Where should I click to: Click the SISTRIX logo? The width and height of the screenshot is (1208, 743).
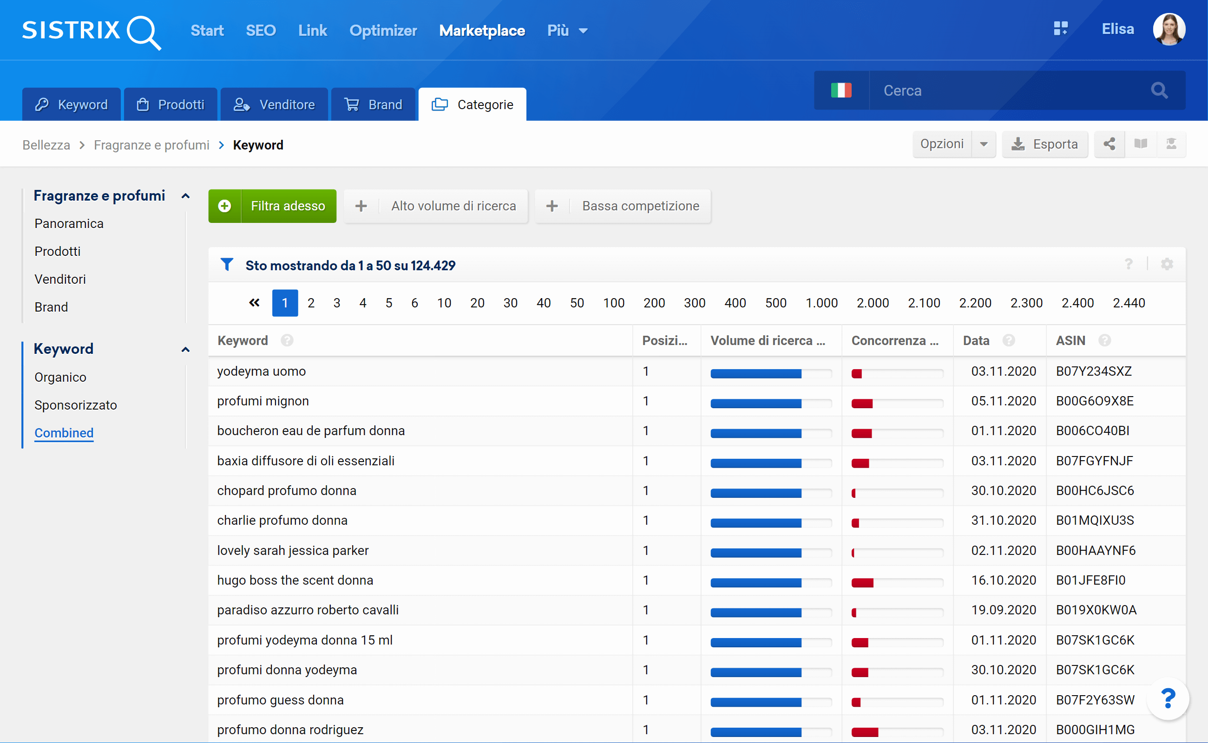pyautogui.click(x=92, y=32)
